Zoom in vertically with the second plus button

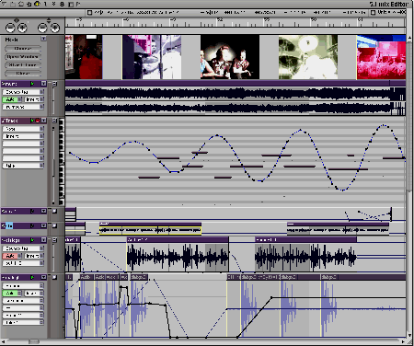click(x=54, y=29)
